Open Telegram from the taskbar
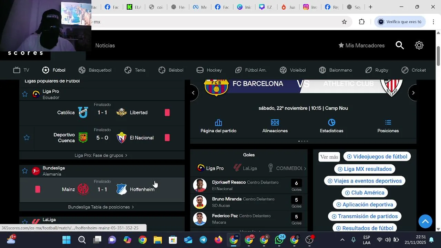 (203, 240)
